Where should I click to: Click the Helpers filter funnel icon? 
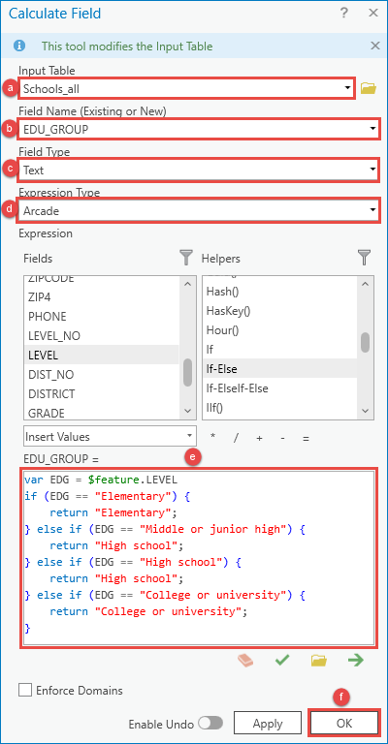point(364,258)
